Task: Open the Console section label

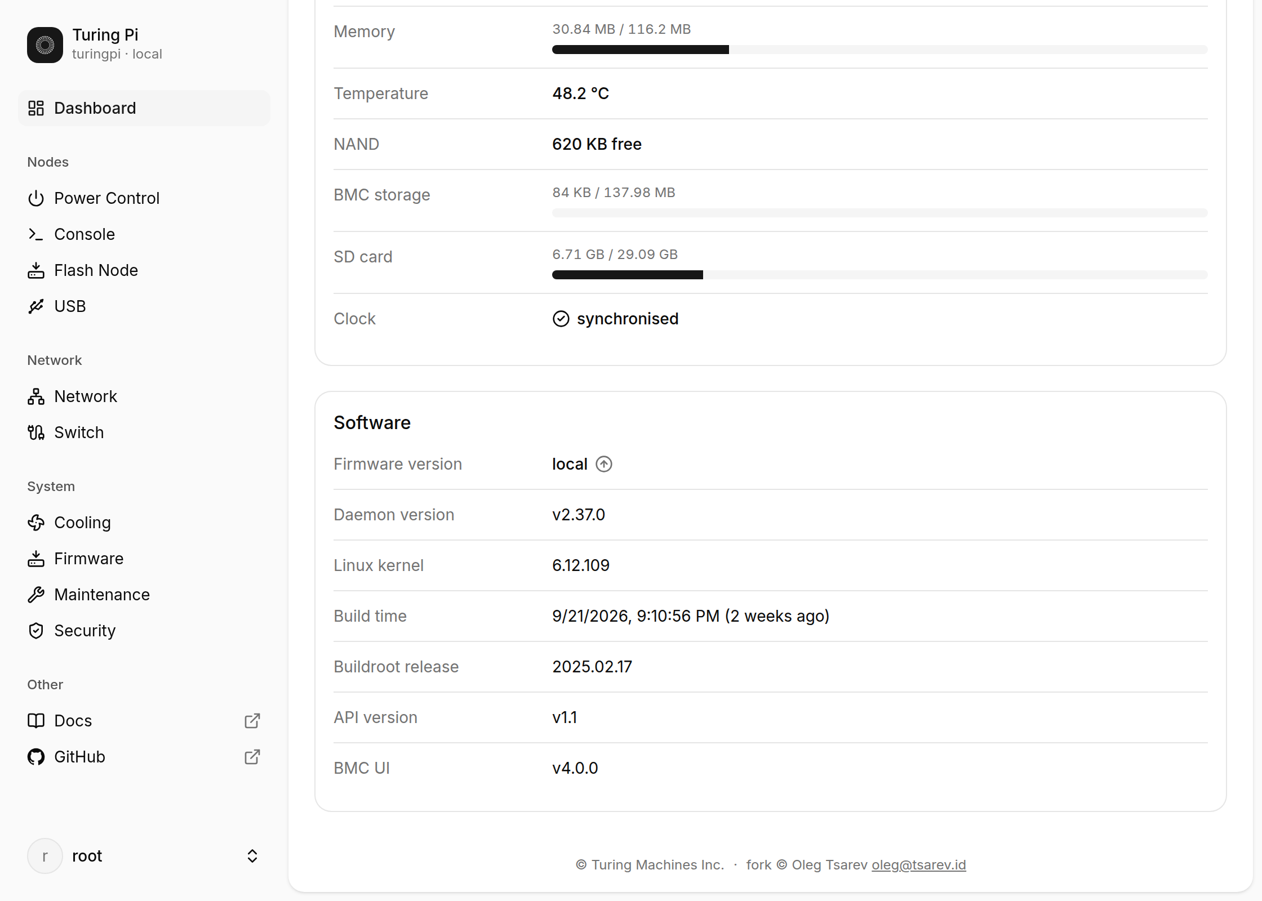Action: coord(85,234)
